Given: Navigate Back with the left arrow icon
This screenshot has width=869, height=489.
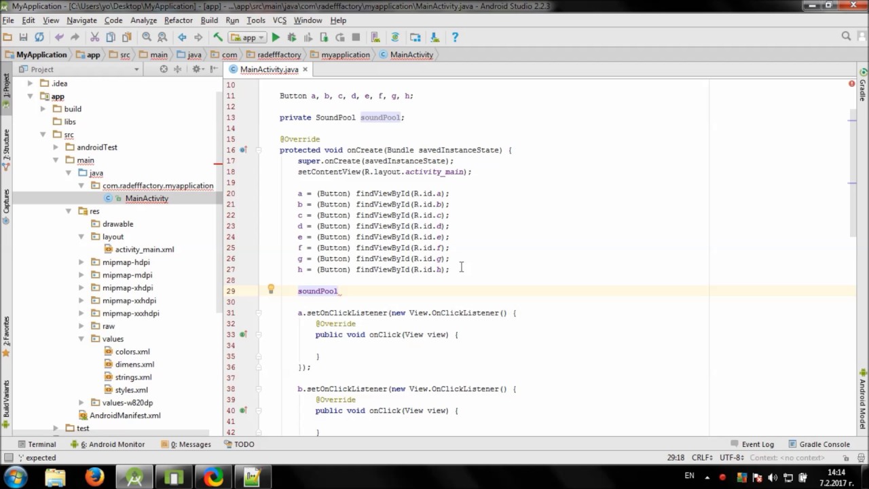Looking at the screenshot, I should pos(182,37).
